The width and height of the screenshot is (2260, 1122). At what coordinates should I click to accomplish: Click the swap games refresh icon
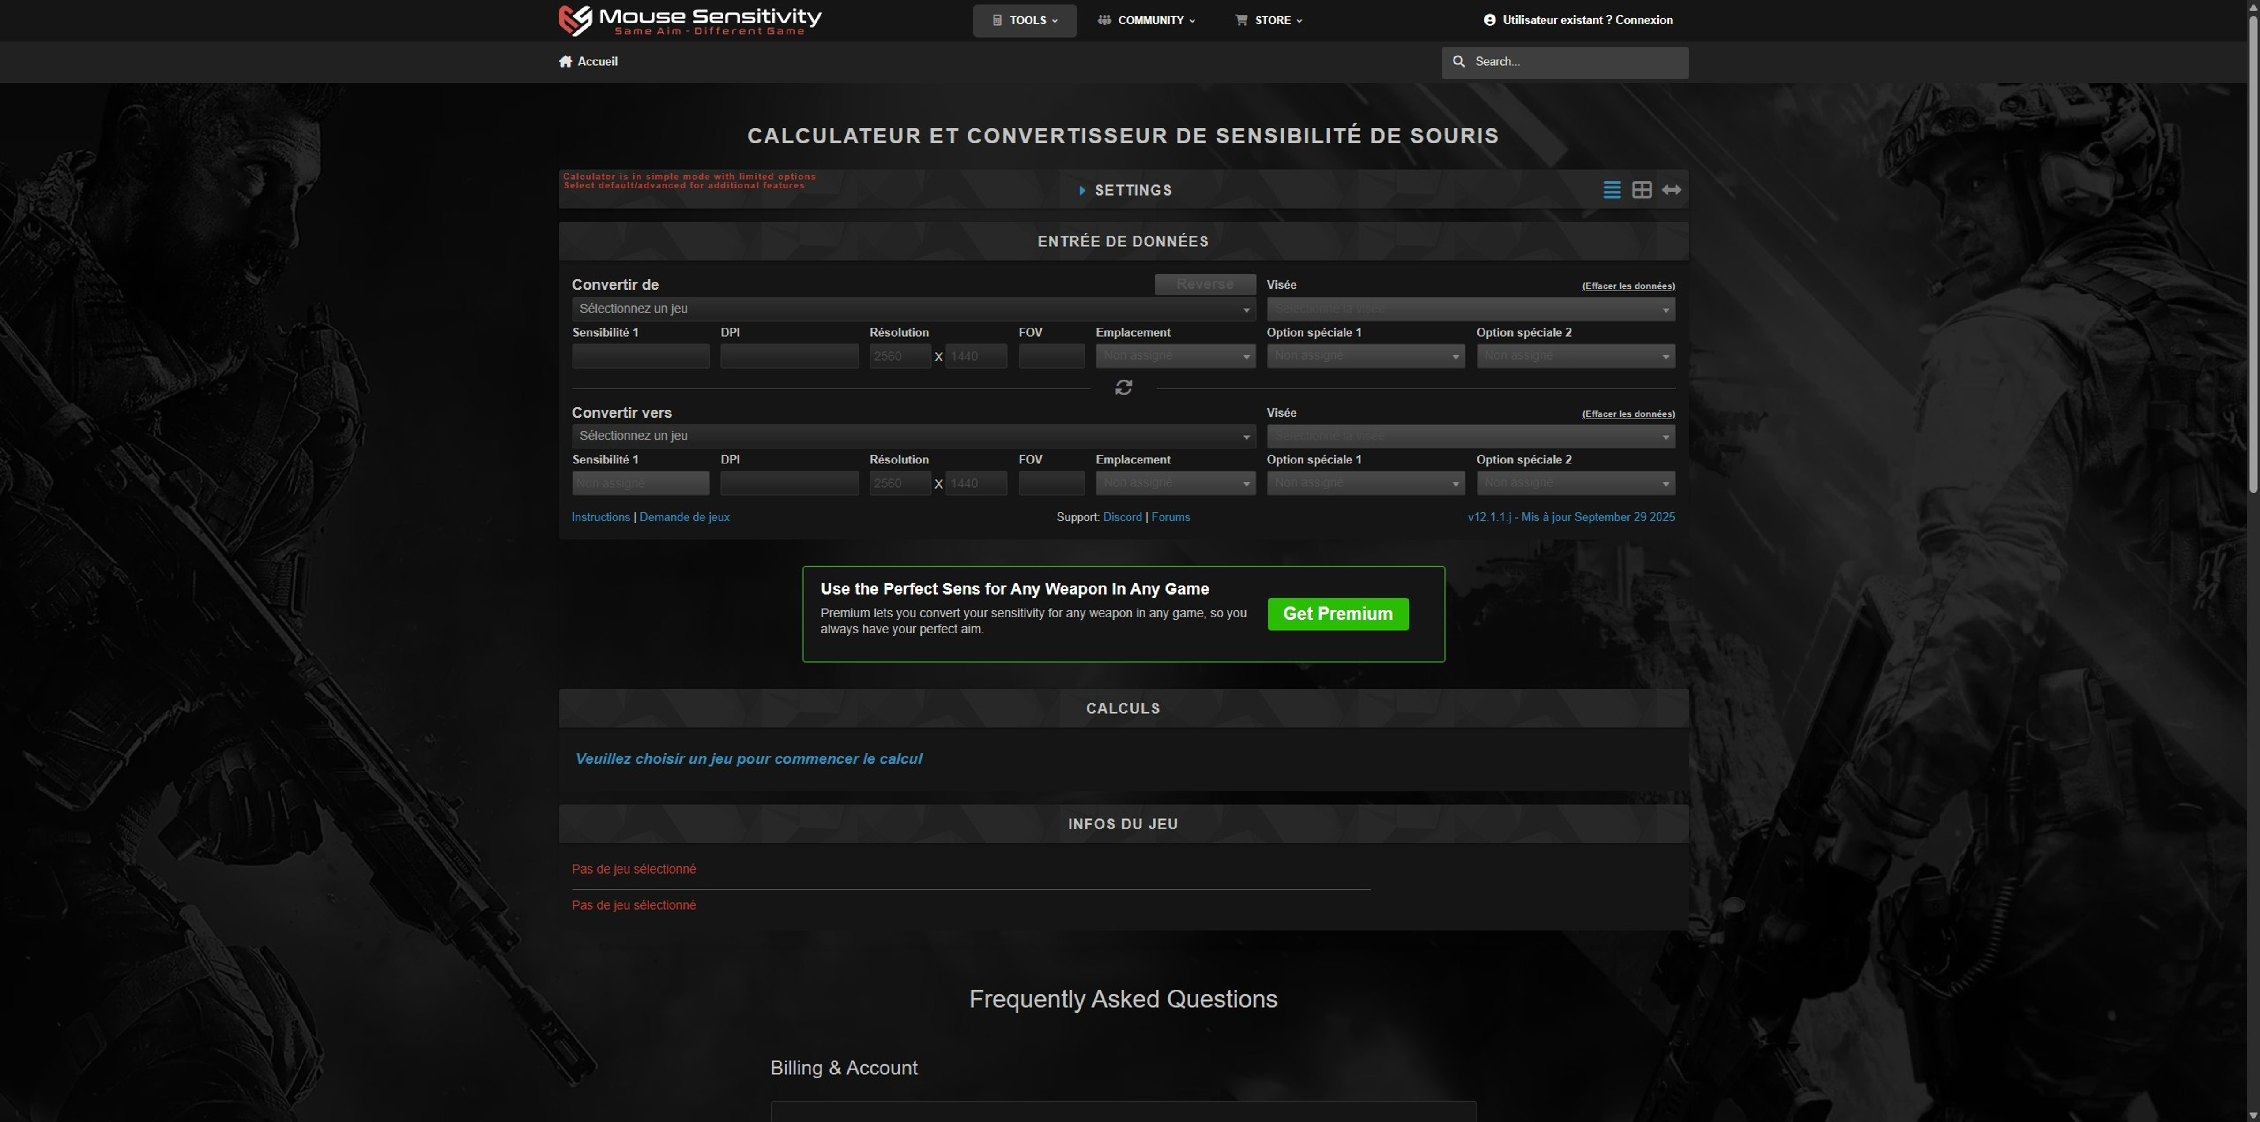(1123, 388)
